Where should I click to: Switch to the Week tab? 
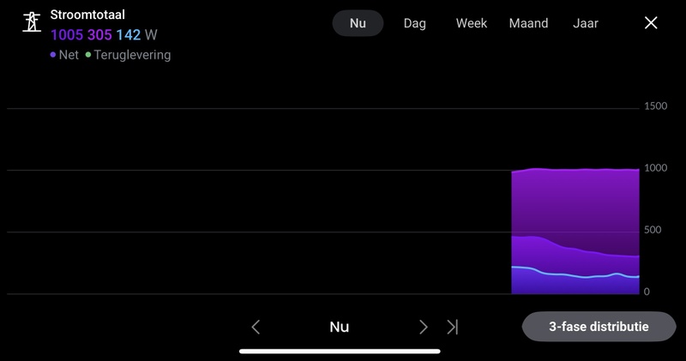pos(472,23)
